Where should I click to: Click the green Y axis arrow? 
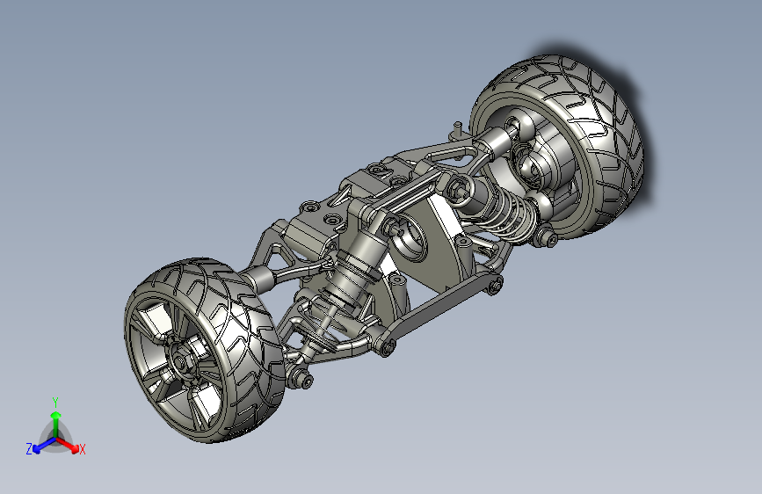tap(56, 425)
